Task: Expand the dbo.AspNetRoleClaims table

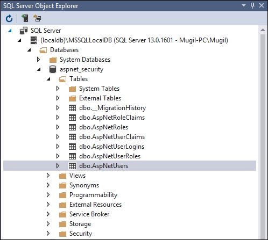Action: pos(58,118)
